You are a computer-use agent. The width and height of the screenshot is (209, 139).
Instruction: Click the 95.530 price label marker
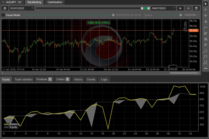point(193,31)
